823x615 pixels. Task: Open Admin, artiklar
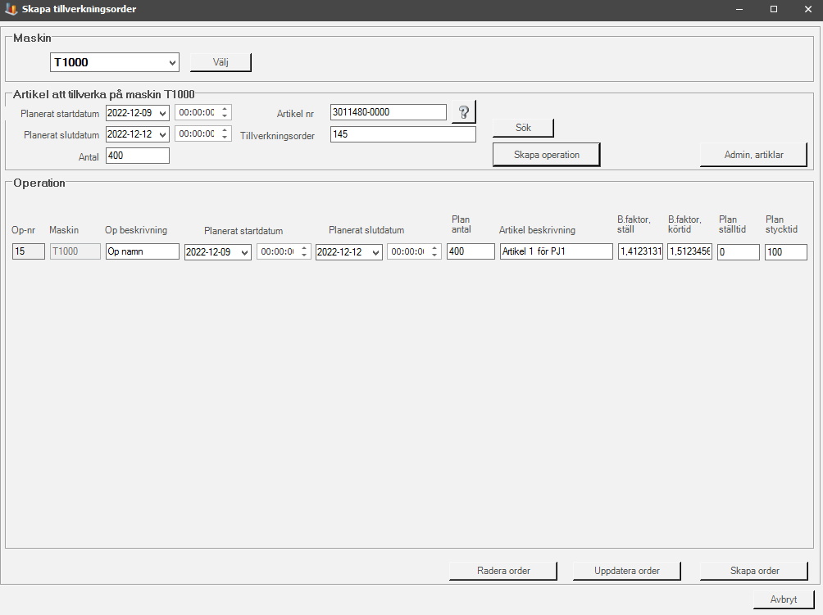pos(753,155)
